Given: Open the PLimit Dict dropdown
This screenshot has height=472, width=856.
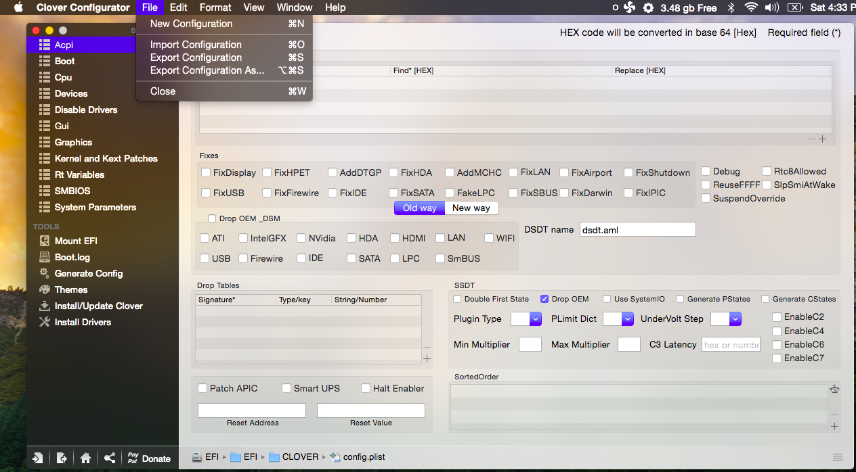Looking at the screenshot, I should (618, 318).
